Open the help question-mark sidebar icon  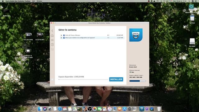click(52, 44)
